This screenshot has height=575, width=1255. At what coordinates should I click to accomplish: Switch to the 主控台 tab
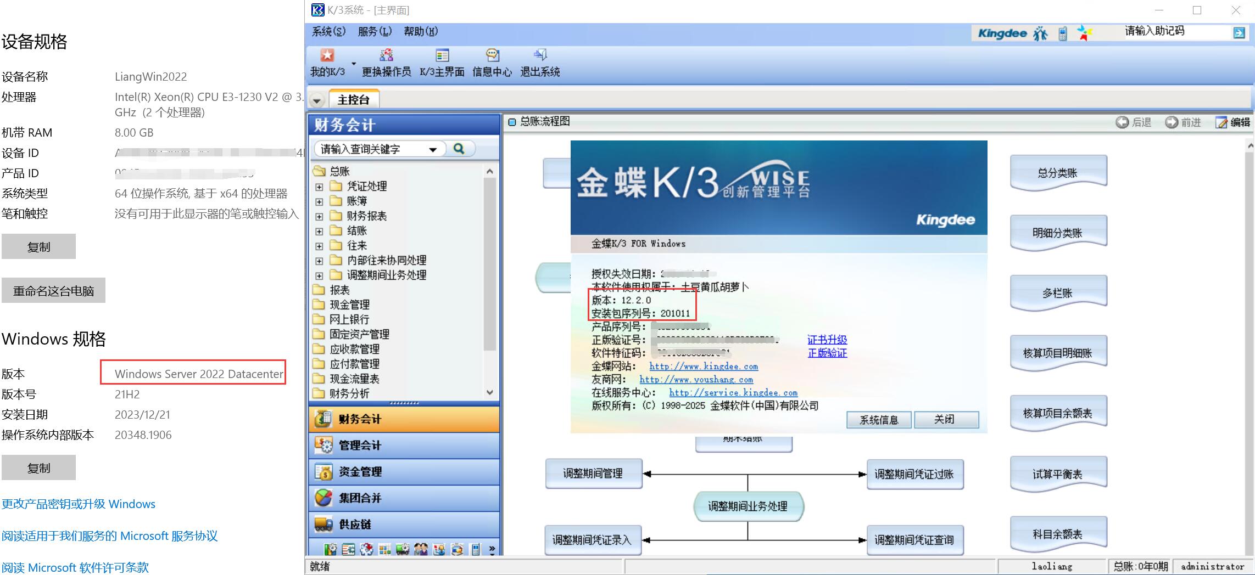(354, 99)
